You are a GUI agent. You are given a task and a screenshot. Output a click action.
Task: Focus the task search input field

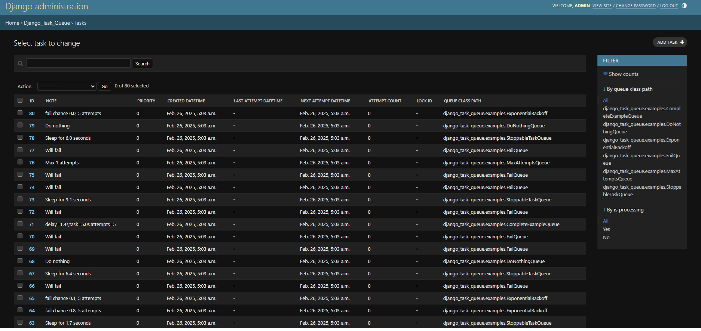tap(78, 63)
